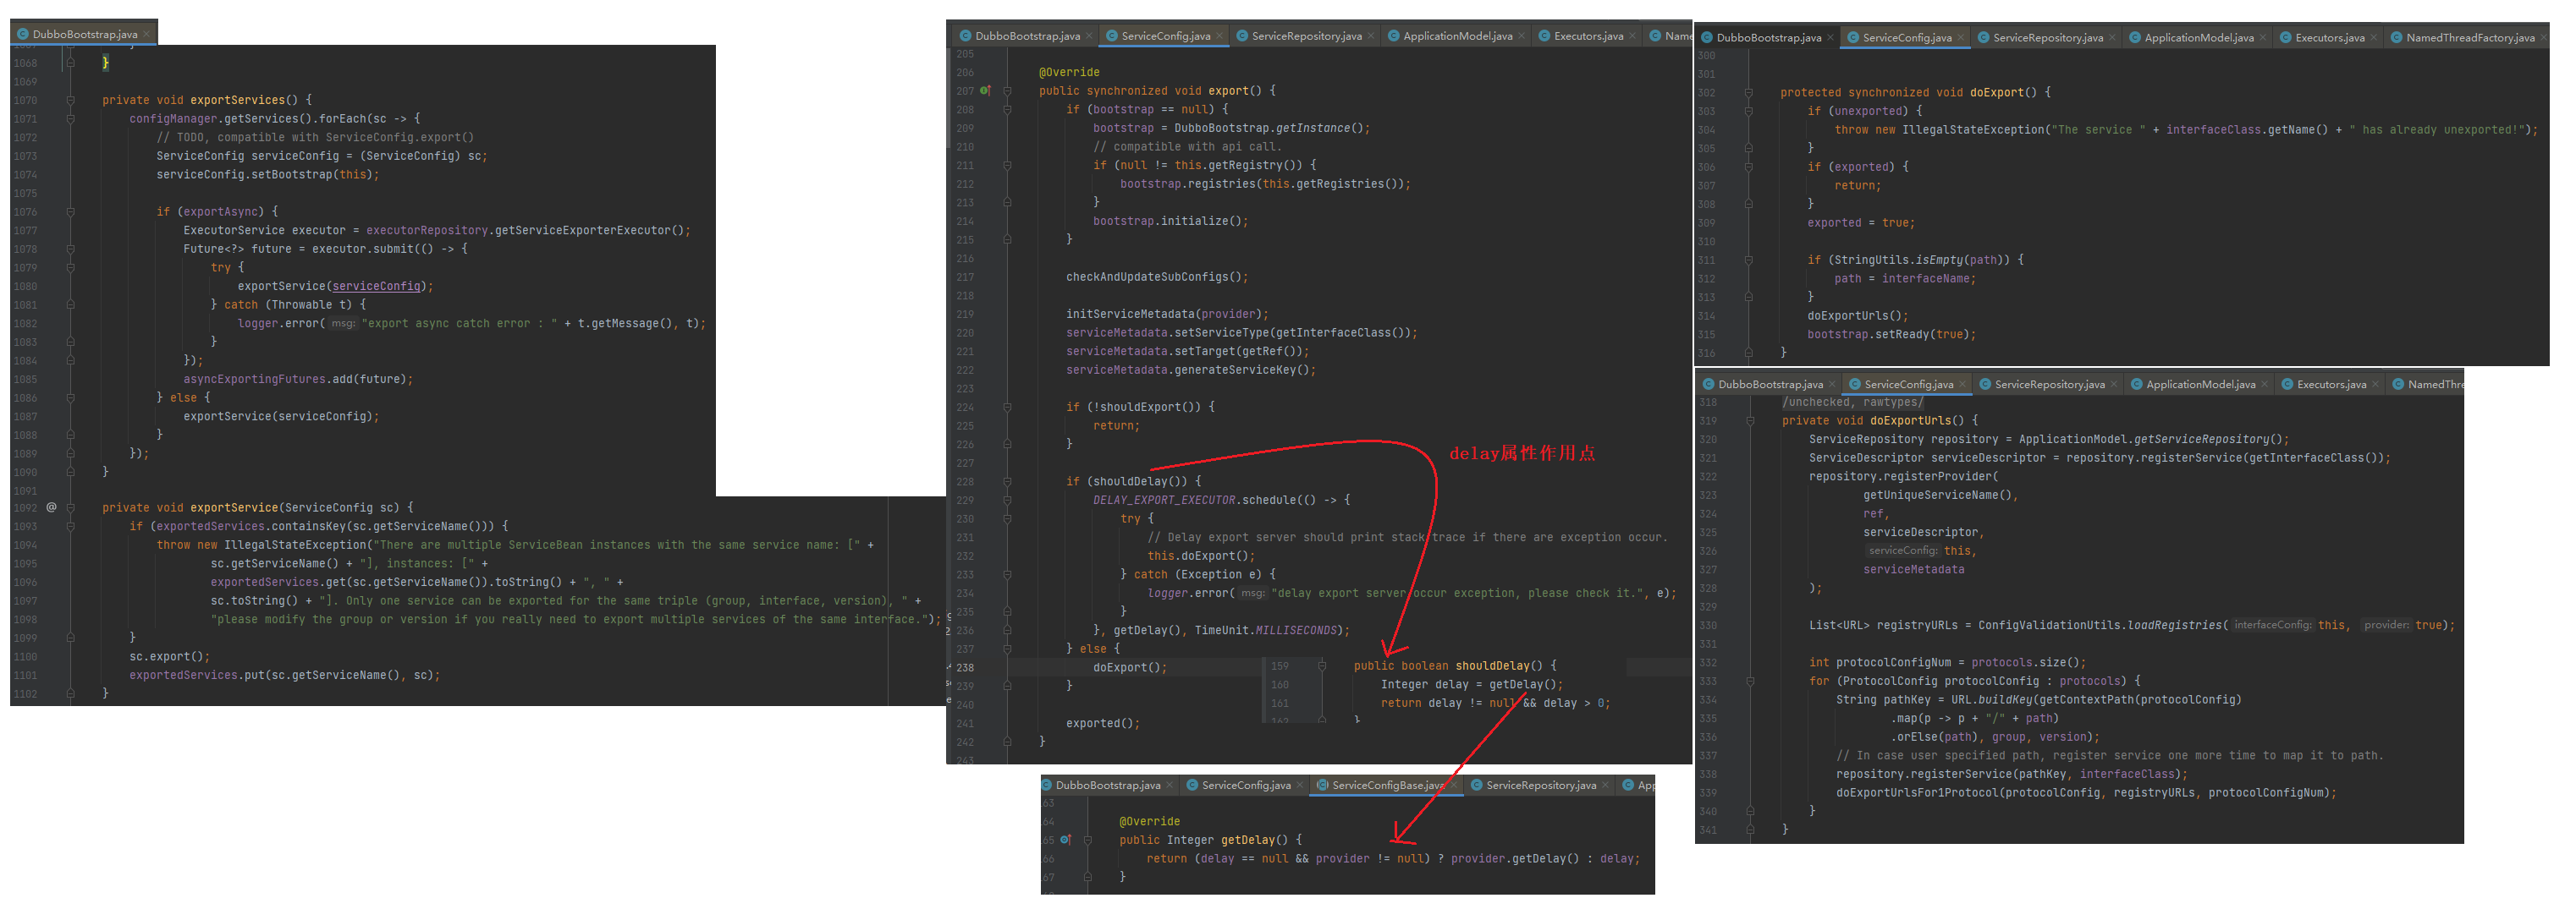Switch to the NamedThreadFactory.java tab
Image resolution: width=2576 pixels, height=920 pixels.
[x=2469, y=38]
